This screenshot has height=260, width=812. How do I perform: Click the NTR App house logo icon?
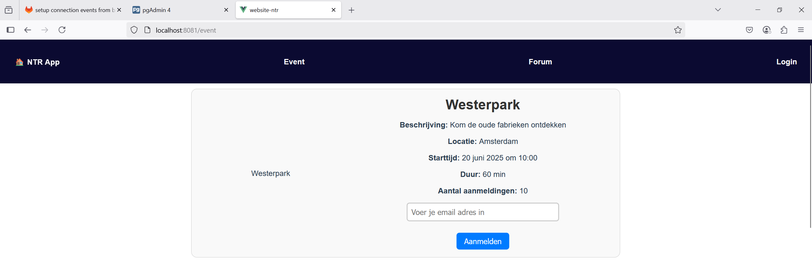pyautogui.click(x=19, y=62)
